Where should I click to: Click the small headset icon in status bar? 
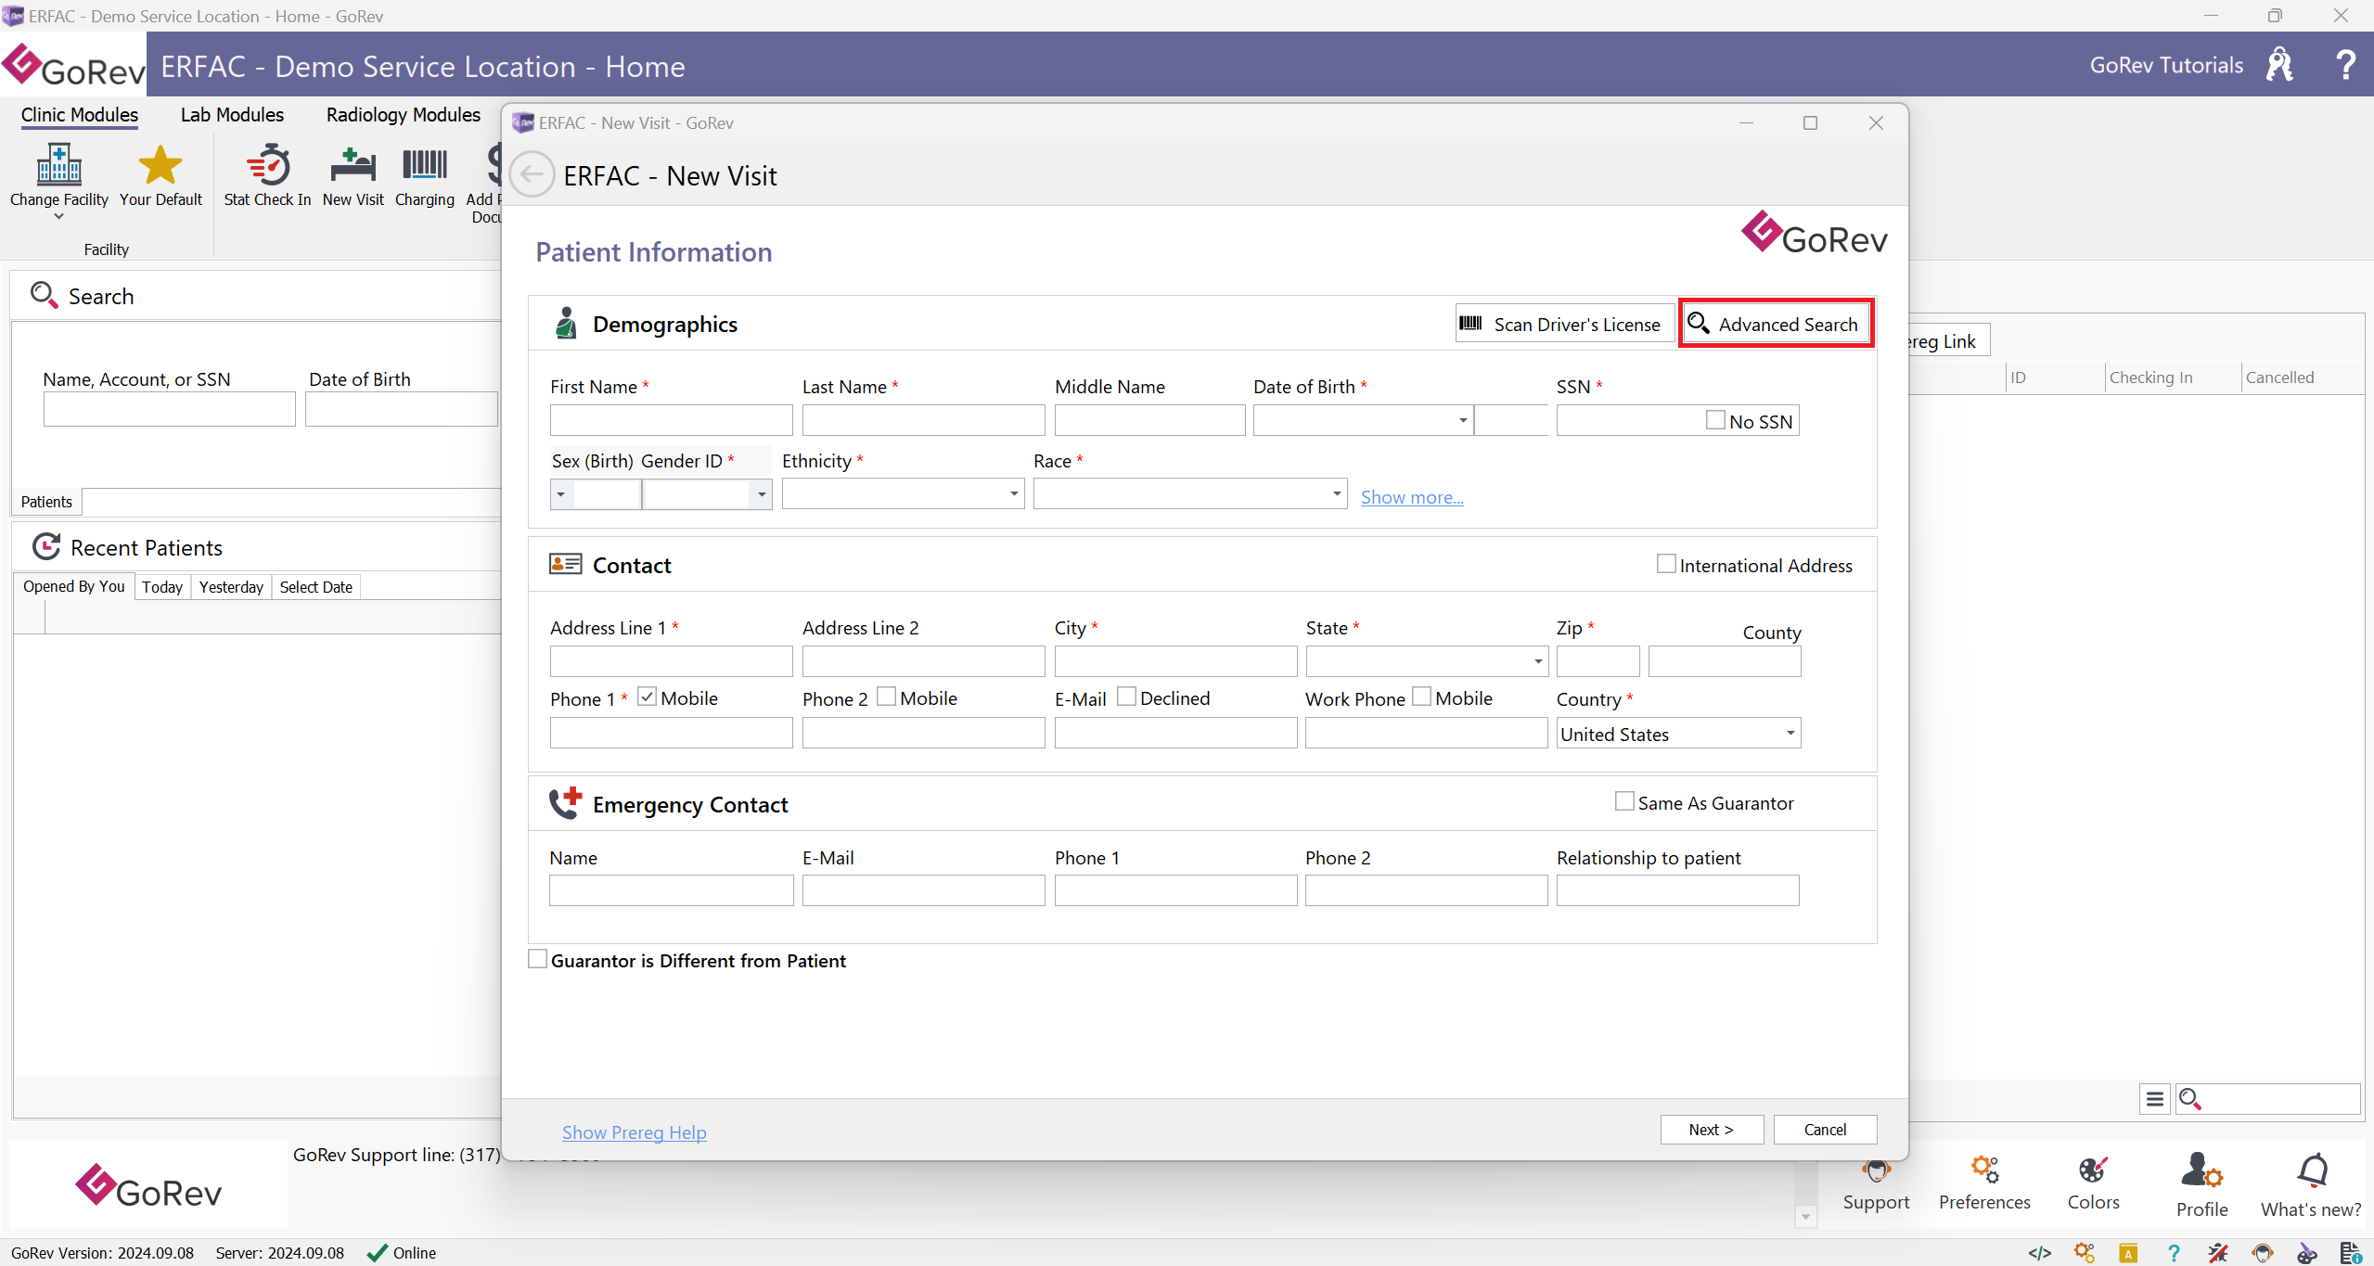tap(2263, 1253)
